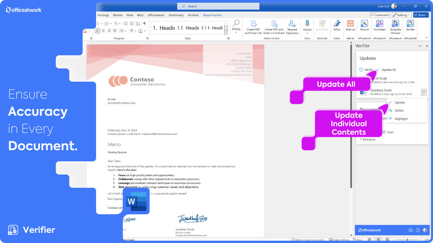Open font color dropdown arrow
433x243 pixels.
tap(89, 31)
